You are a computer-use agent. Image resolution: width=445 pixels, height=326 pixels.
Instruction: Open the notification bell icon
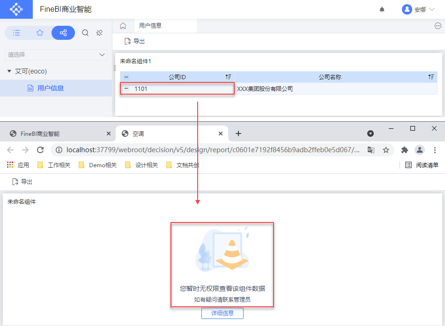pos(382,10)
